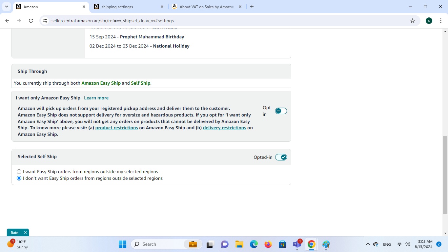Click the address bar URL
This screenshot has width=448, height=252.
112,21
